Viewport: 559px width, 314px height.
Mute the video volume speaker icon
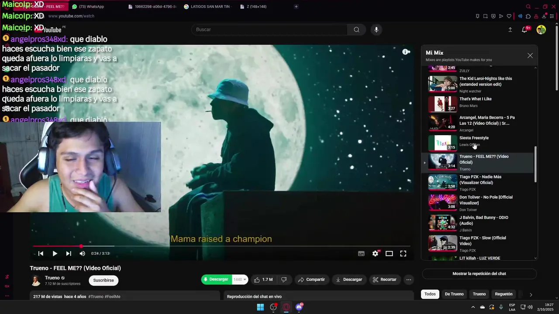point(83,253)
